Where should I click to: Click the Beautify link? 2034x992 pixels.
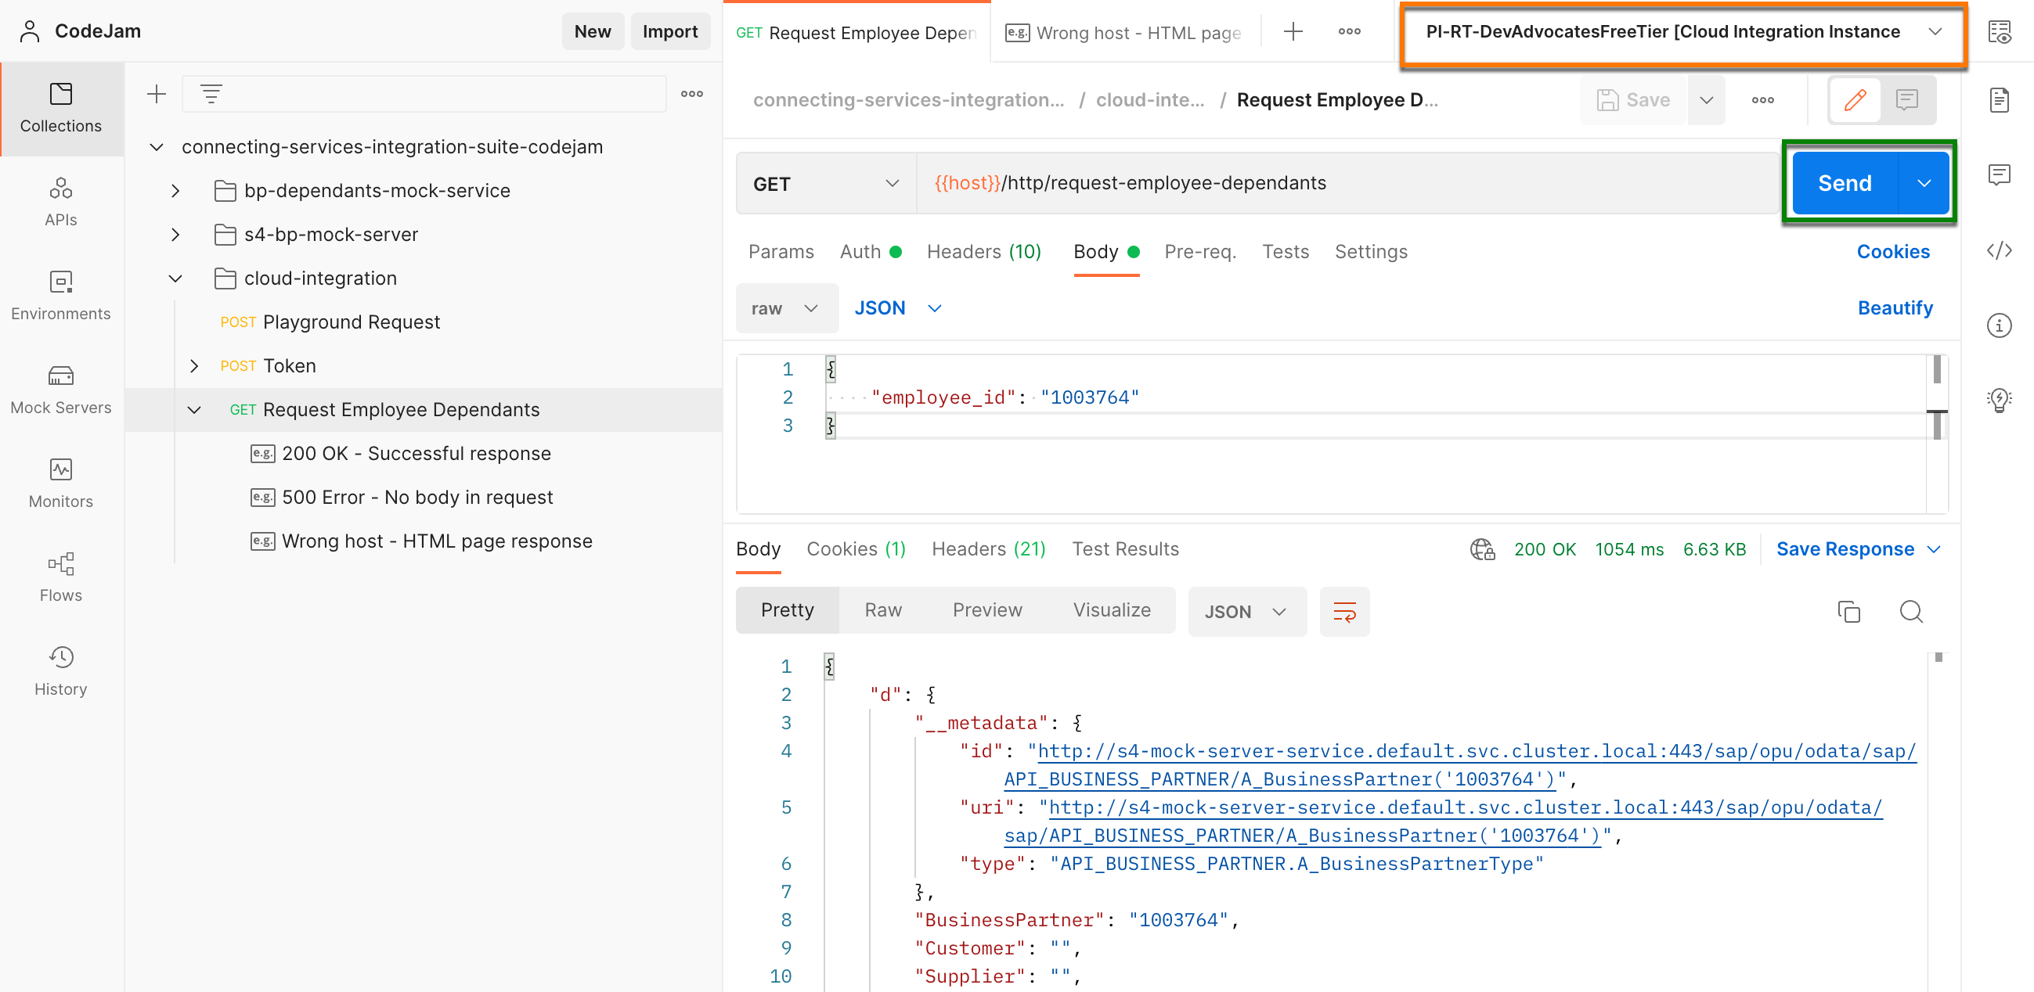coord(1894,307)
